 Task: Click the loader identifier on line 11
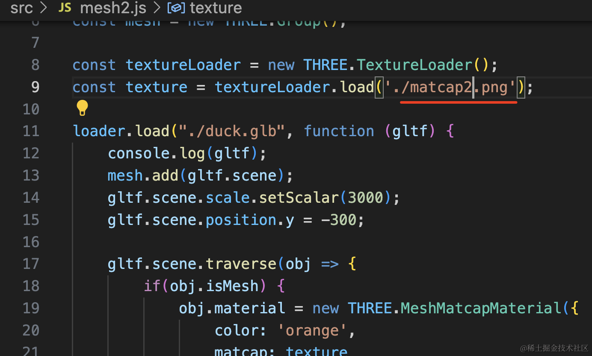click(x=99, y=131)
